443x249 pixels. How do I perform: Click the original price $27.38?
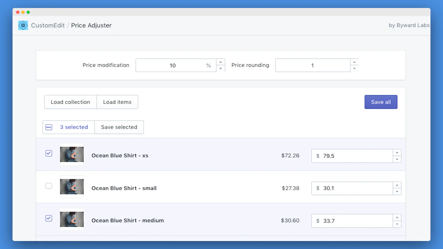pos(290,188)
